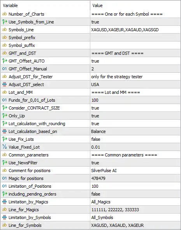This screenshot has height=230, width=181.
Task: Click the boolean icon beside Lot_calculation_with_rounding
Action: click(x=5, y=124)
